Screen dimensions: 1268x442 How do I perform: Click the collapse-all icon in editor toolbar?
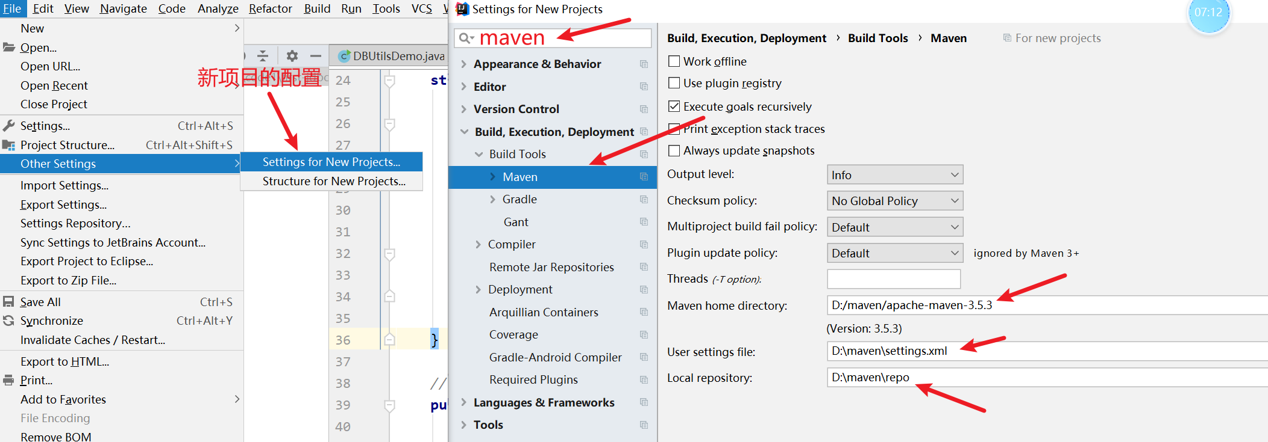pyautogui.click(x=263, y=56)
